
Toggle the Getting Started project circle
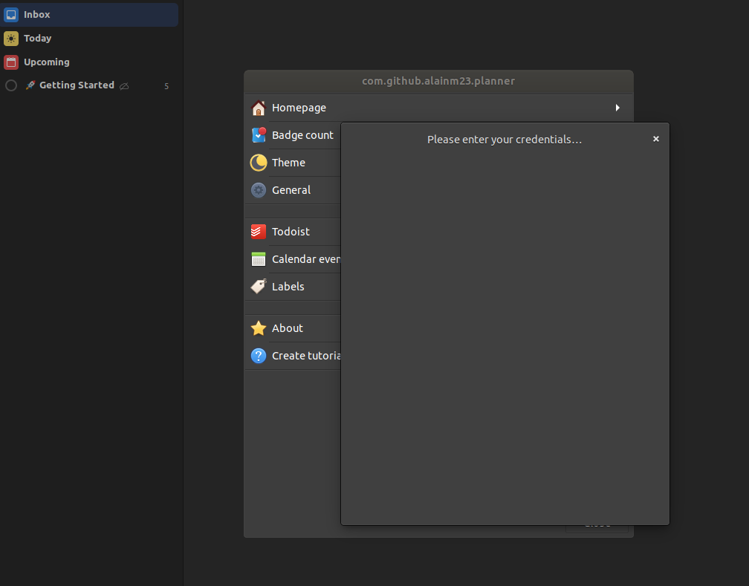pos(11,85)
